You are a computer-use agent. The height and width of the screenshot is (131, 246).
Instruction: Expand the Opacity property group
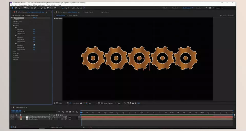click(13, 54)
